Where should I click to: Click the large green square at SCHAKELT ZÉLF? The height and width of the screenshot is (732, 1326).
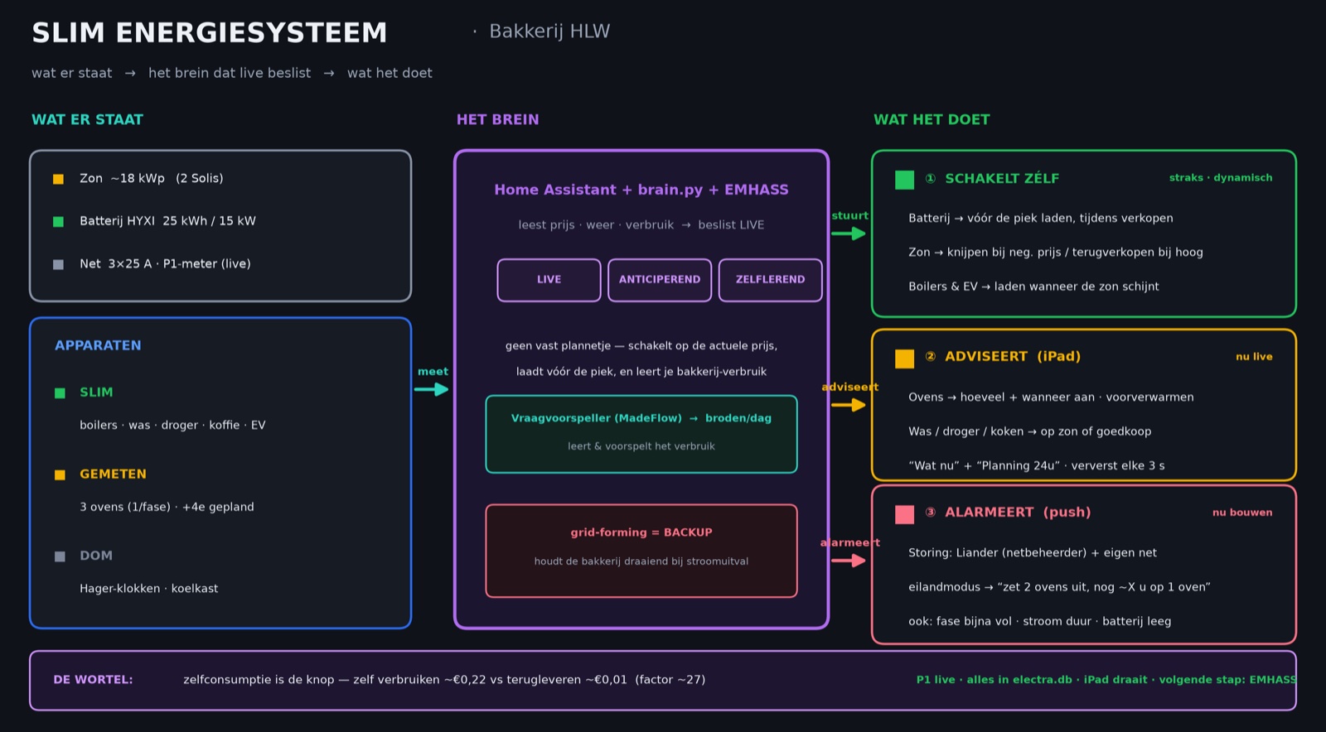[x=905, y=180]
